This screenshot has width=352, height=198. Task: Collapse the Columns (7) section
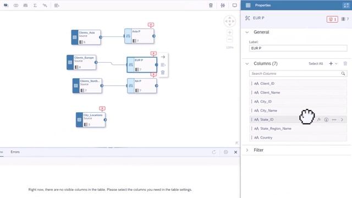click(247, 64)
